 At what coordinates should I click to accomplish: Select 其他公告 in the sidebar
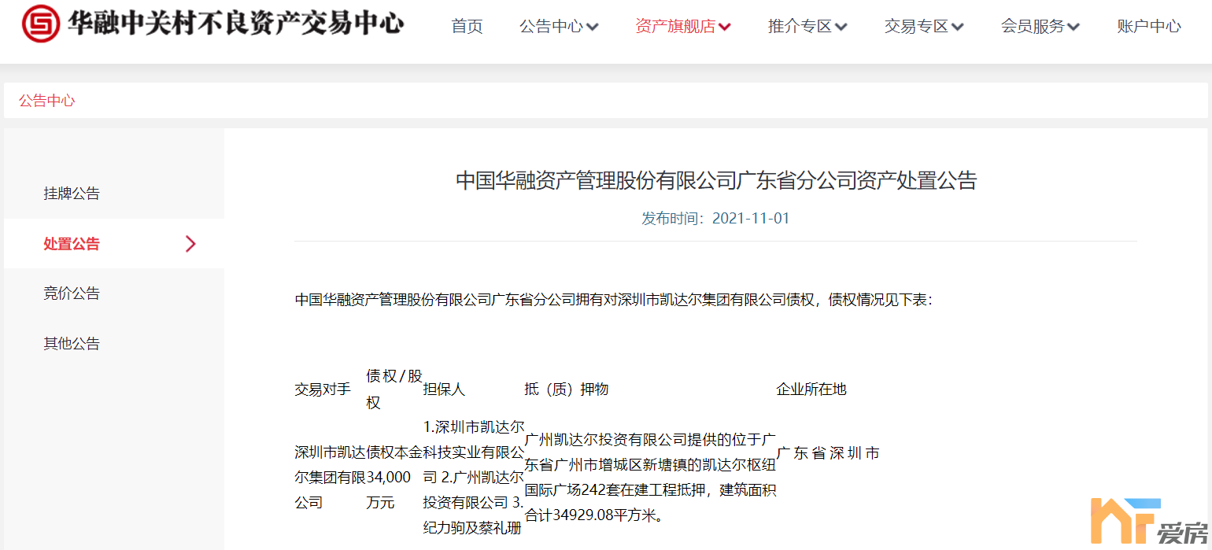[x=72, y=344]
